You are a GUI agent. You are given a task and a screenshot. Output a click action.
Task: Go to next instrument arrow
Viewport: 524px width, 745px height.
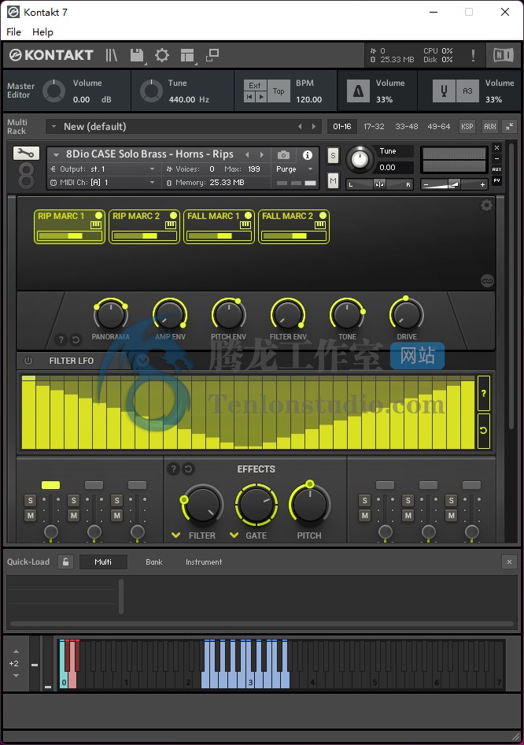pos(261,154)
